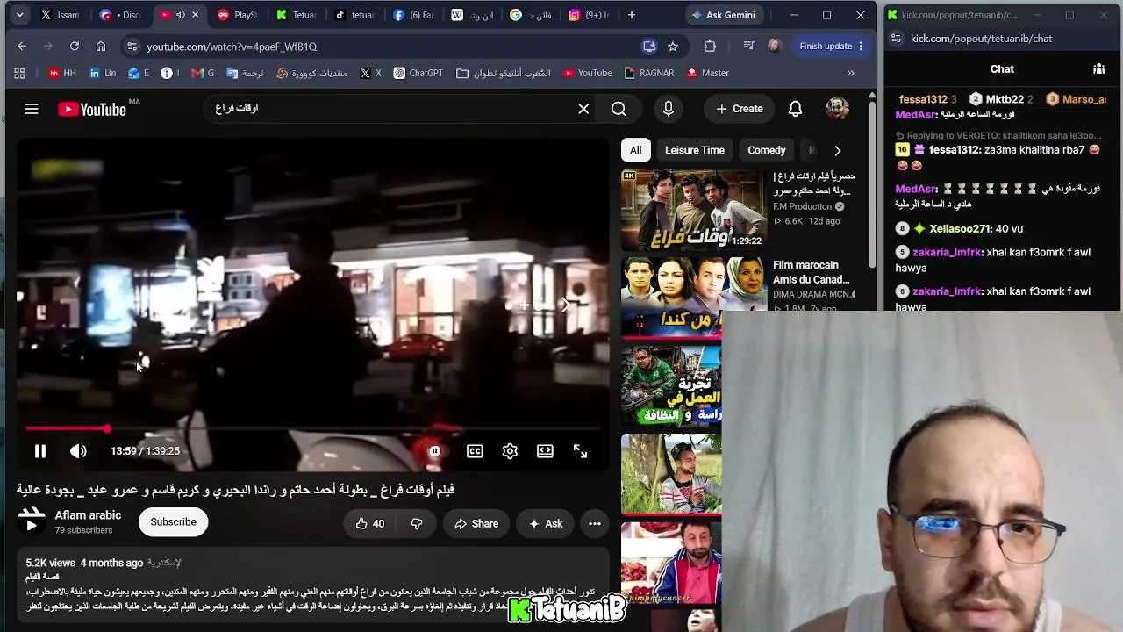Open the YouTube account avatar menu
The width and height of the screenshot is (1123, 632).
click(x=837, y=109)
